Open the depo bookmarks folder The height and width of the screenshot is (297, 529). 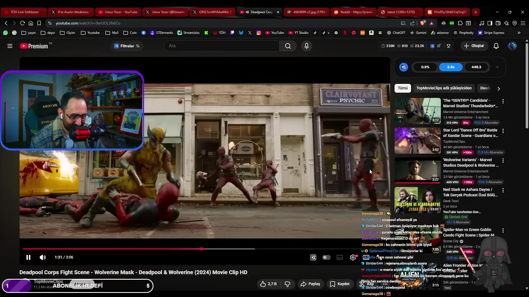[x=48, y=33]
